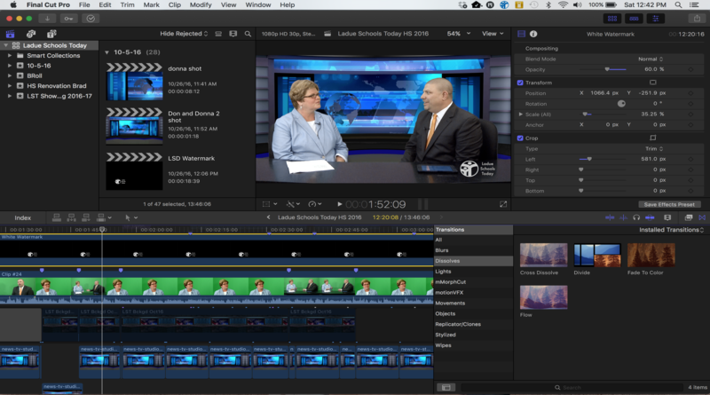Open the 54% zoom dropdown
This screenshot has width=710, height=395.
click(x=459, y=34)
